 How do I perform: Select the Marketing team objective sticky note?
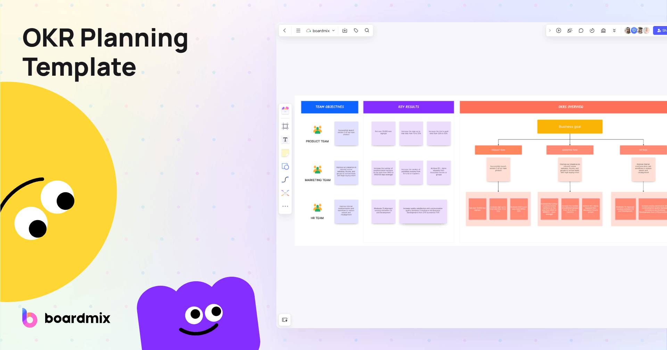[x=346, y=173]
